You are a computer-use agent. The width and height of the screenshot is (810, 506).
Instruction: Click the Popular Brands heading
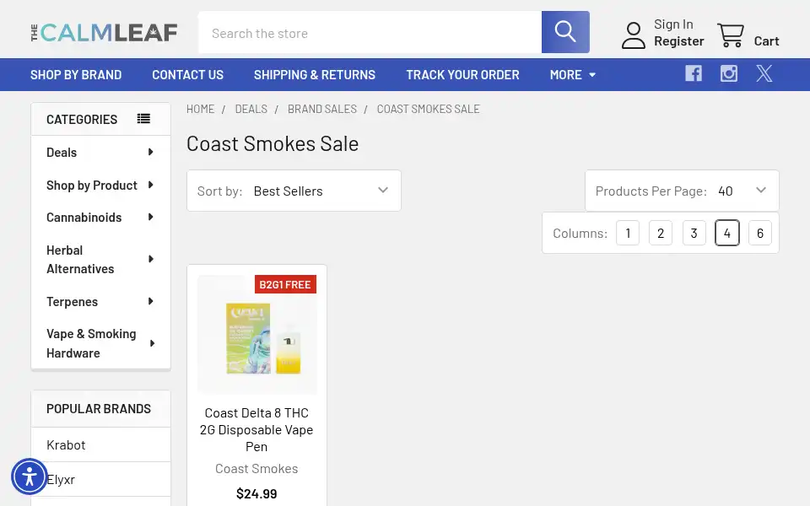[x=99, y=409]
